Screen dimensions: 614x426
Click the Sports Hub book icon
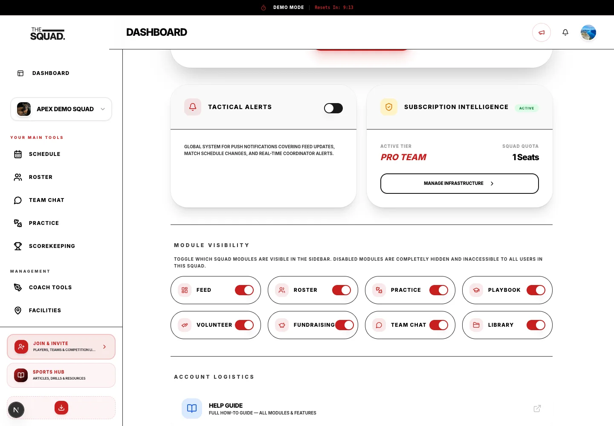[21, 375]
